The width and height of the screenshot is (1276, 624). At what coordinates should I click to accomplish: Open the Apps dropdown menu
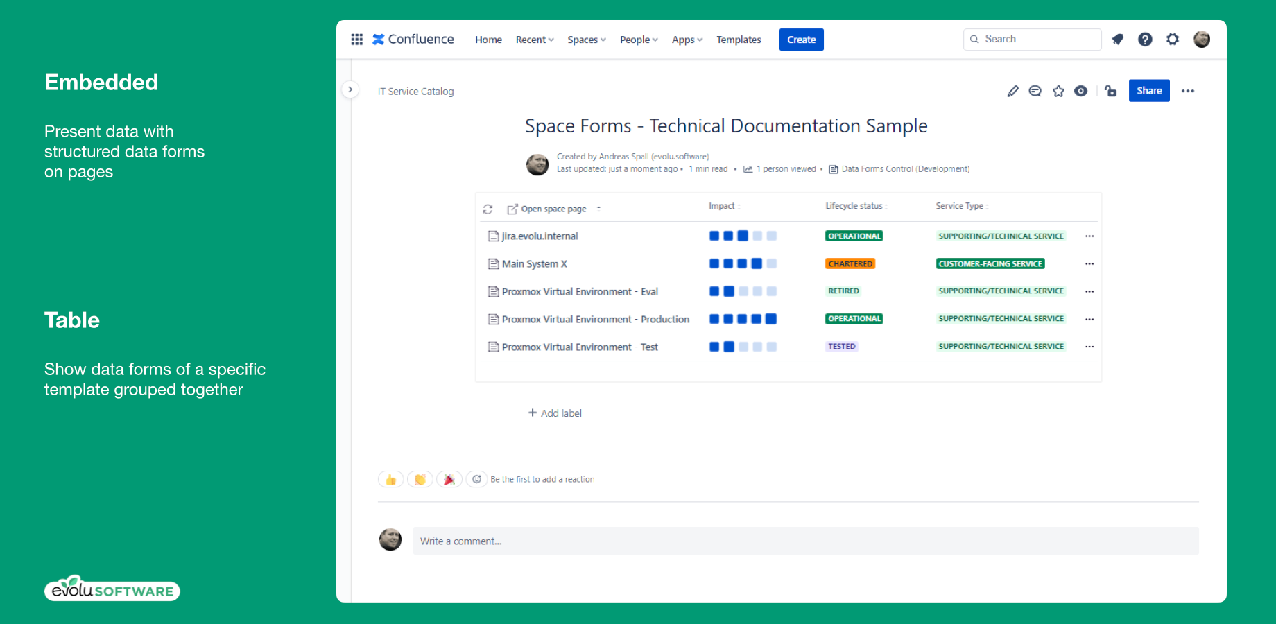click(x=687, y=40)
